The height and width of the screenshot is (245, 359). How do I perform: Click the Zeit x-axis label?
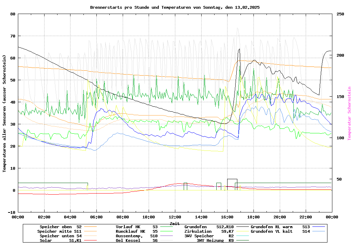[x=175, y=223]
